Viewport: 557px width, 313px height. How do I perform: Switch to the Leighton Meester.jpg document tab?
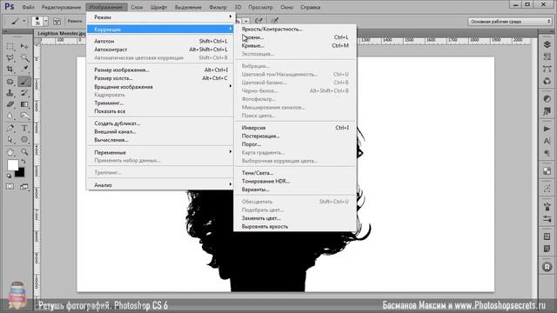click(60, 33)
